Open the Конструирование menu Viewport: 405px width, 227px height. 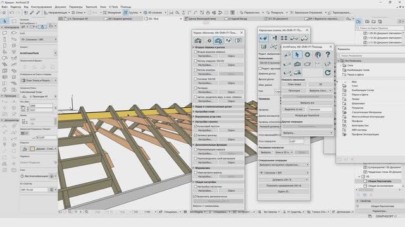41,7
